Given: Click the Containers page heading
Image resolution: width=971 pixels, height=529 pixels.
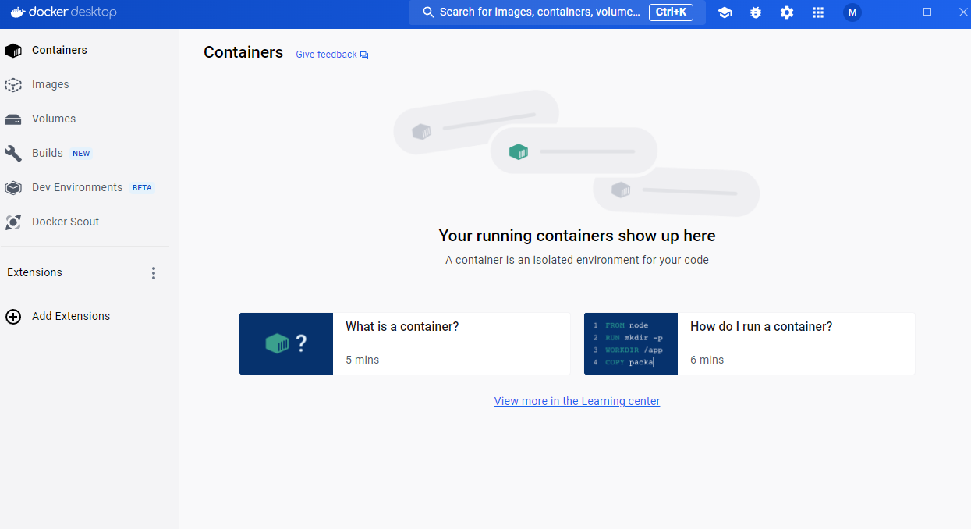Looking at the screenshot, I should pyautogui.click(x=243, y=52).
